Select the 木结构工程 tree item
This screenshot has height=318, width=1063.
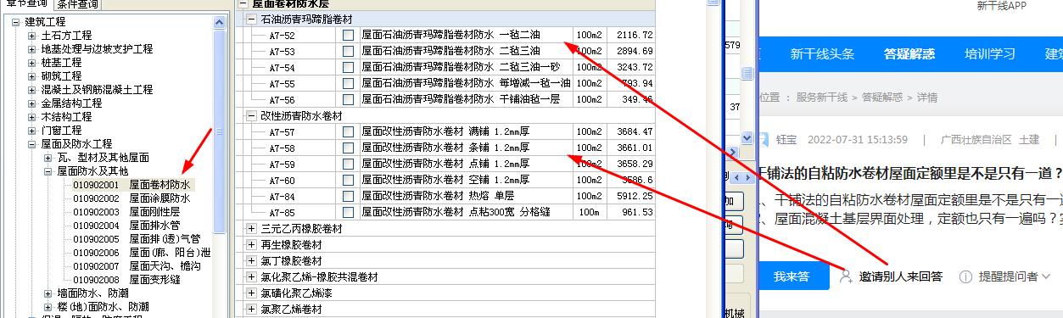tap(66, 117)
